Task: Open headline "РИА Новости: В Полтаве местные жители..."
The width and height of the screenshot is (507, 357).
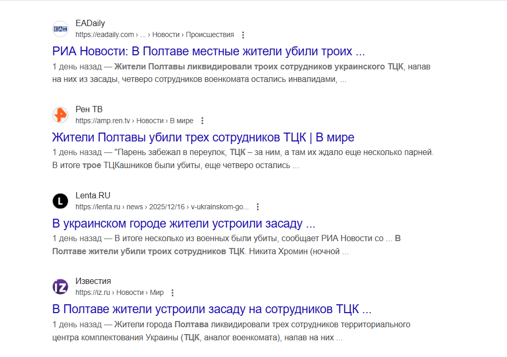Action: coord(209,52)
